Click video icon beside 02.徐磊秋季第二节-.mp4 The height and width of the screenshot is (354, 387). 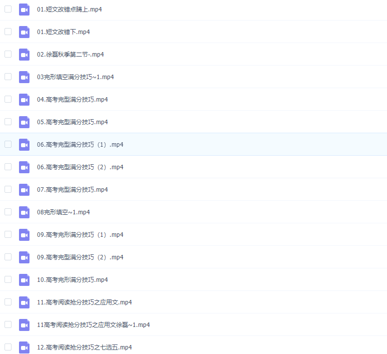coord(24,55)
